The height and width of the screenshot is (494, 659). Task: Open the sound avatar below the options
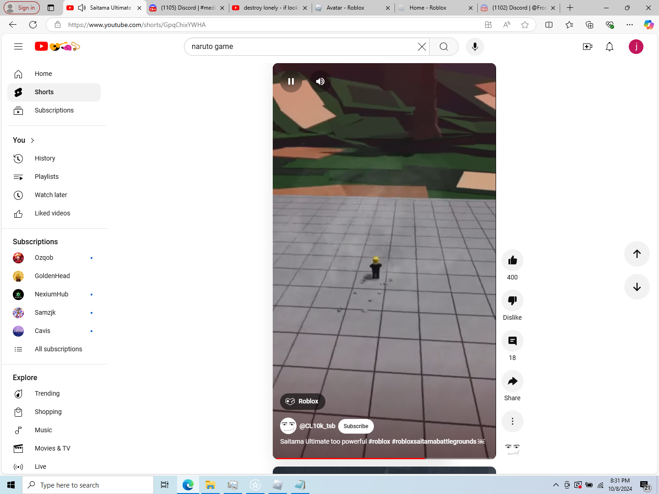tap(513, 450)
